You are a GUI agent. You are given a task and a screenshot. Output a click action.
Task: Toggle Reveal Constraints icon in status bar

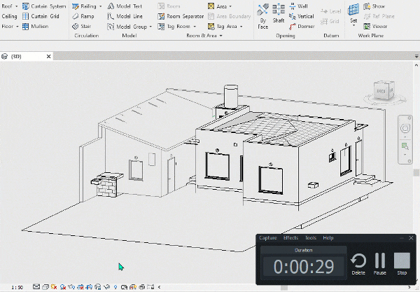pyautogui.click(x=150, y=287)
